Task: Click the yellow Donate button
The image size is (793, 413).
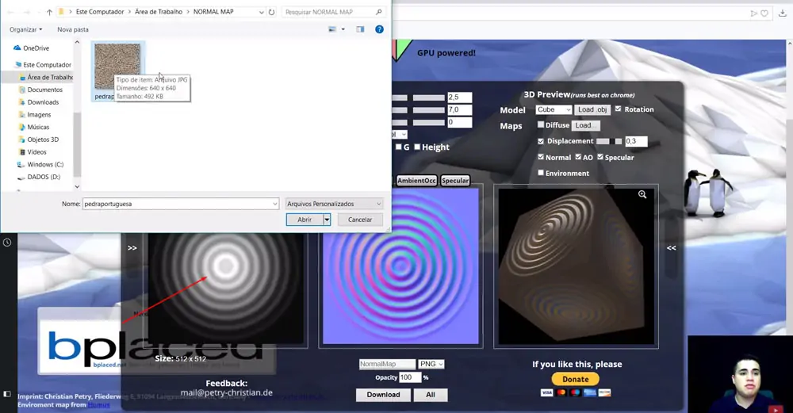Action: coord(576,379)
